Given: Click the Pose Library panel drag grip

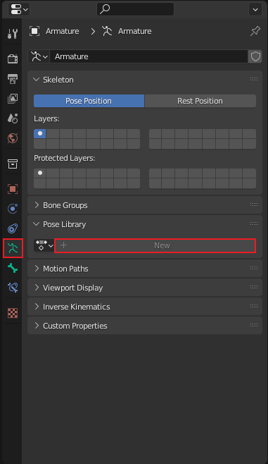Looking at the screenshot, I should coord(254,224).
